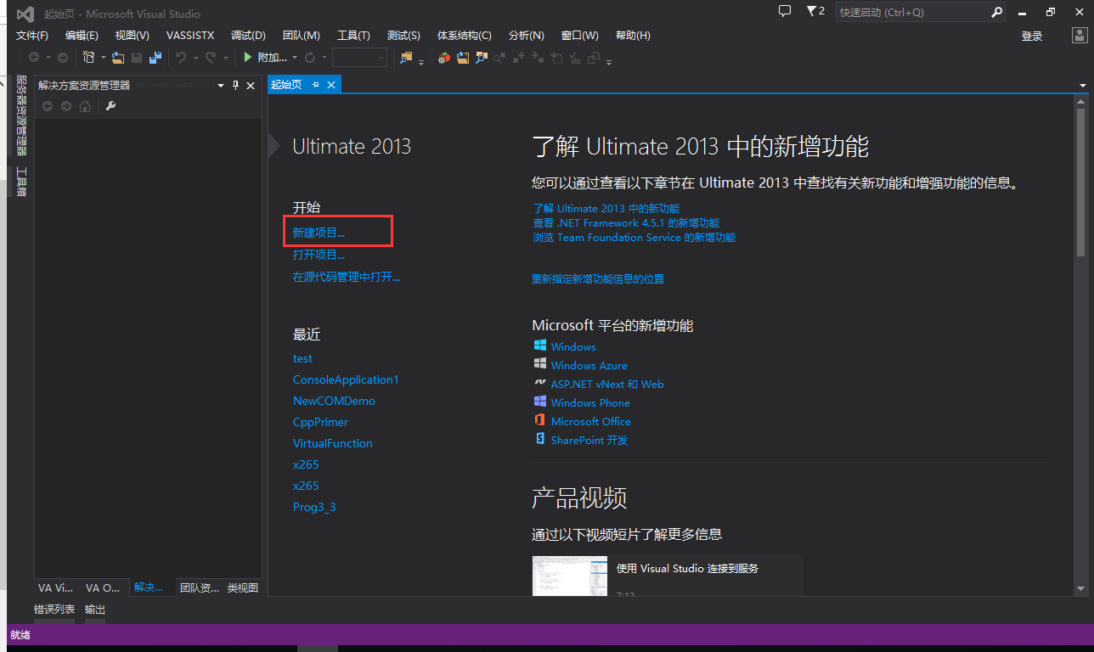Open the document tab list dropdown arrow
1094x652 pixels.
coord(1083,86)
